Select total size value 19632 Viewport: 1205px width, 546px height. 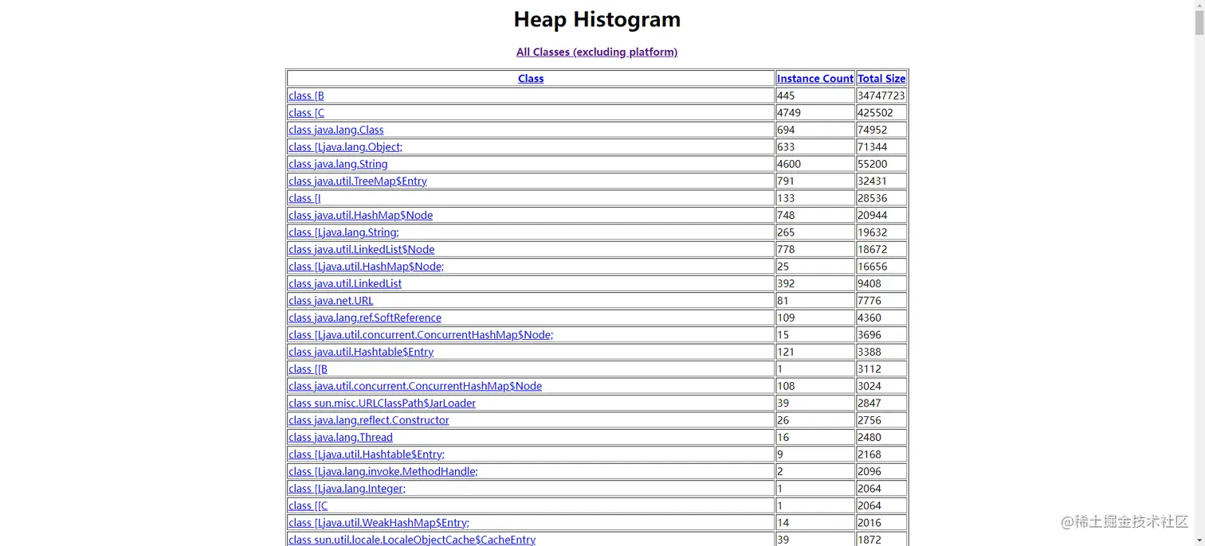click(872, 232)
